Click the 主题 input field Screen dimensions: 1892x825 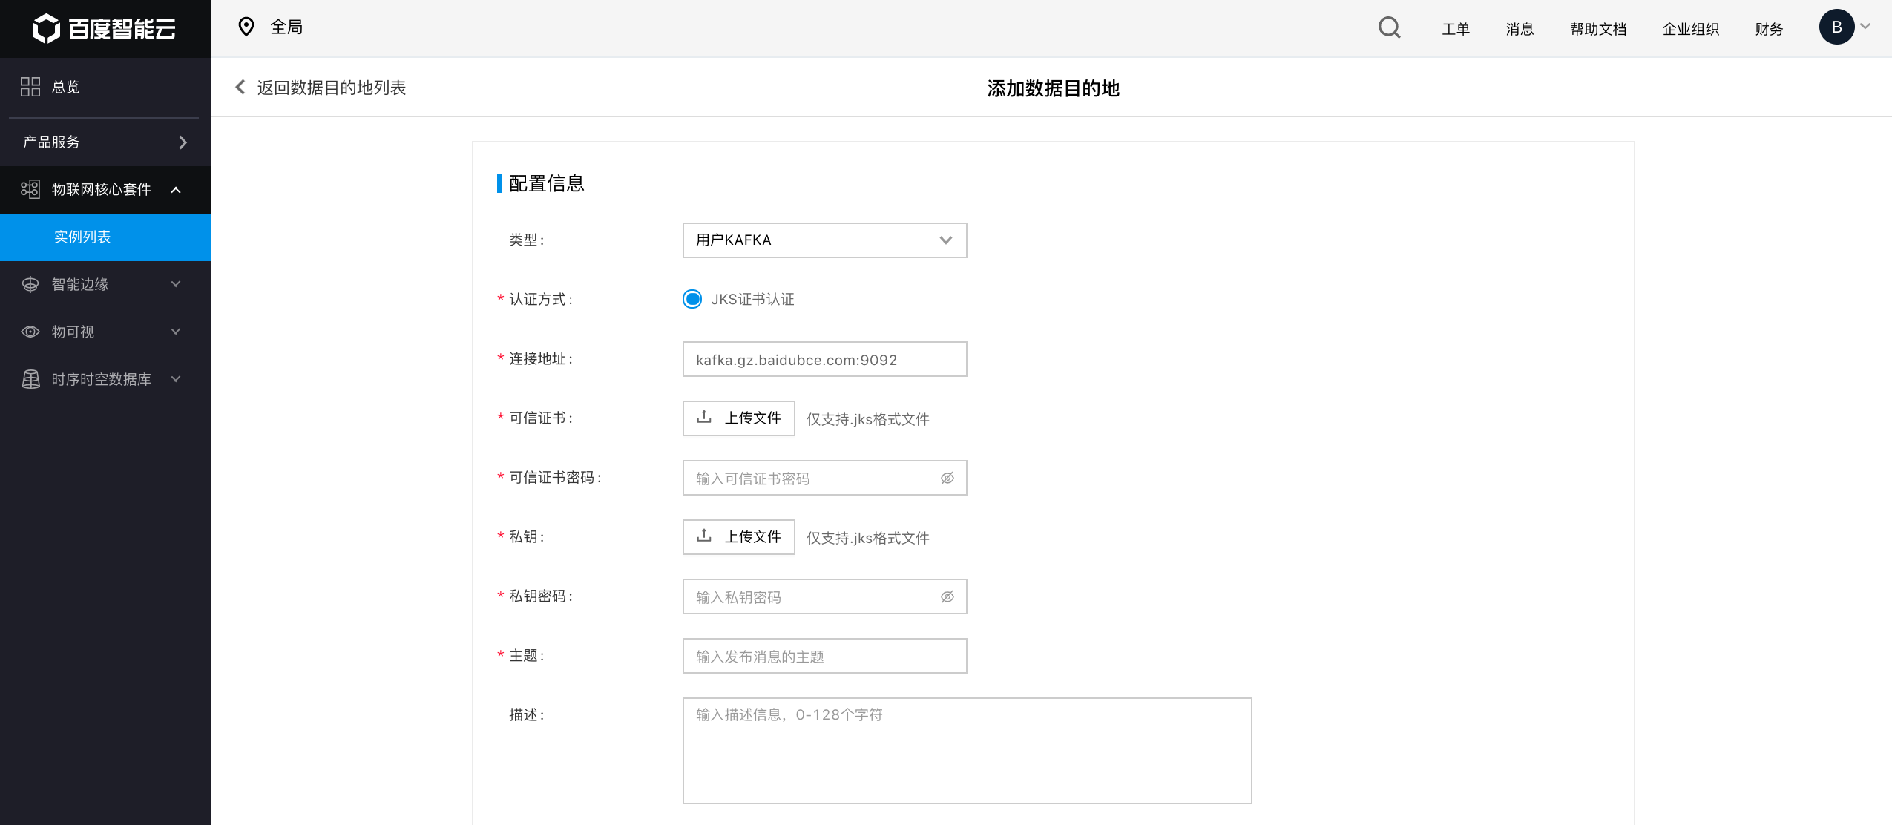pyautogui.click(x=824, y=657)
